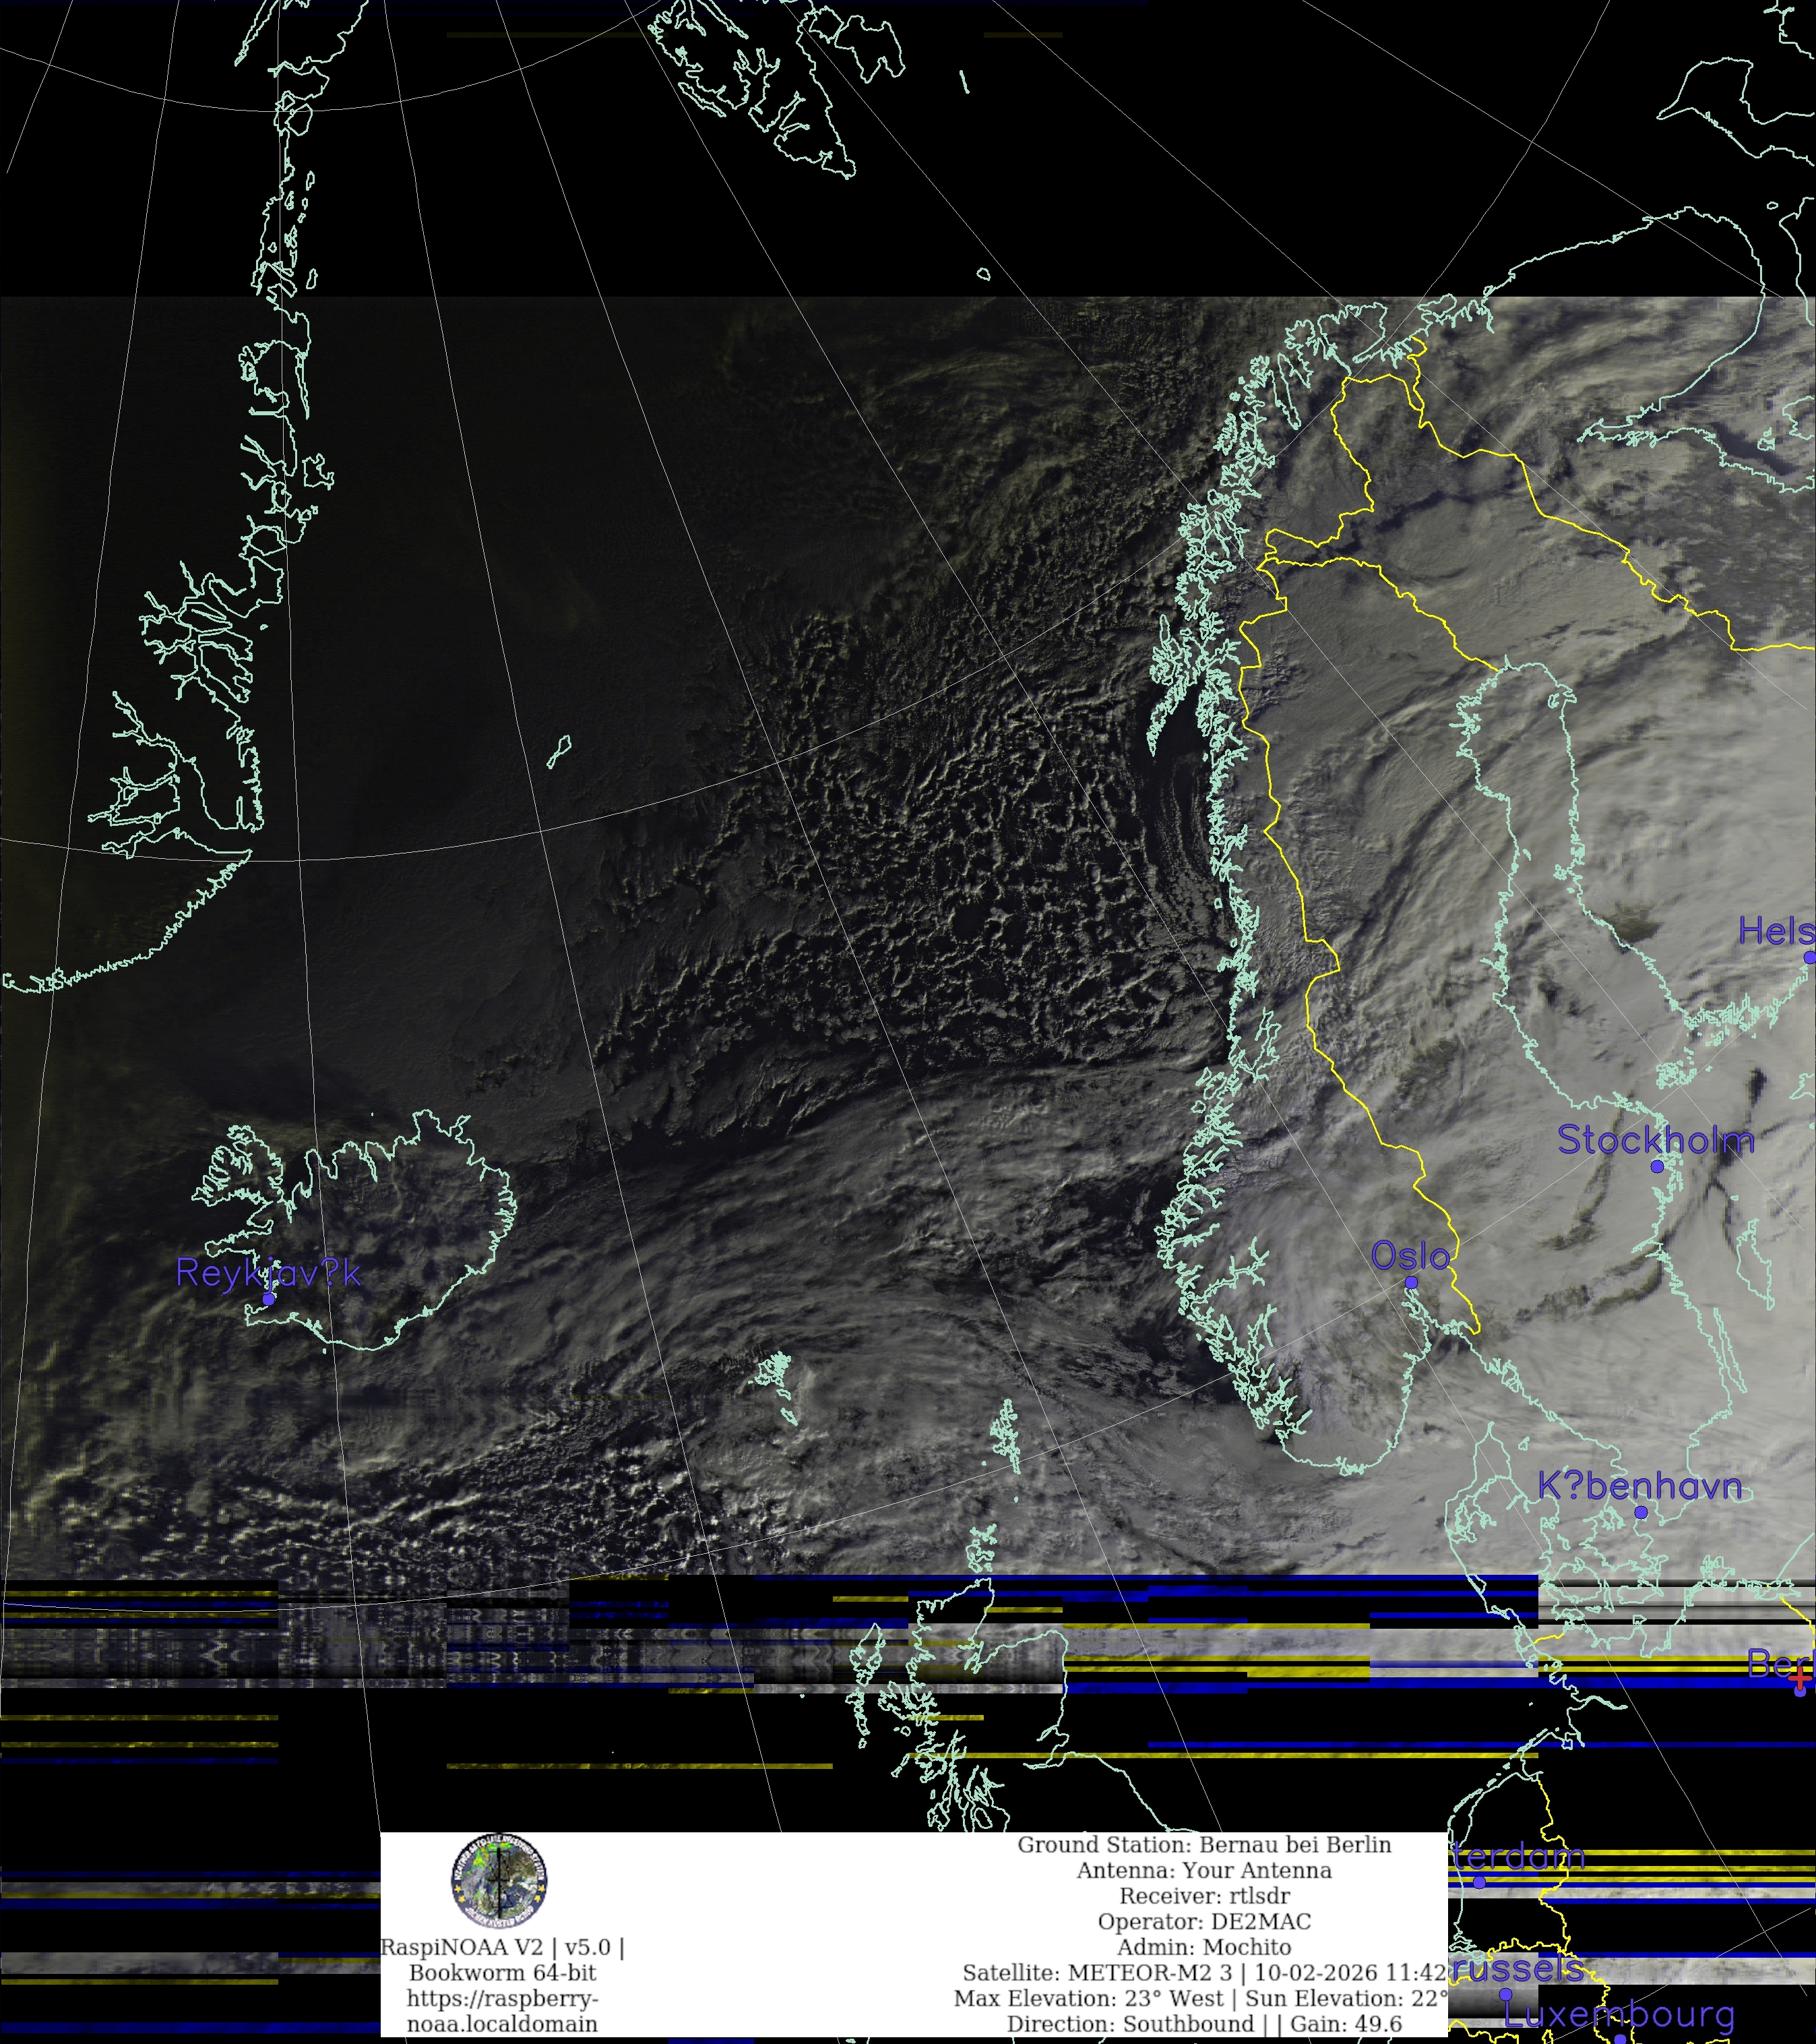Click the Oslo city marker dot
The image size is (1816, 2044).
pyautogui.click(x=1410, y=1282)
